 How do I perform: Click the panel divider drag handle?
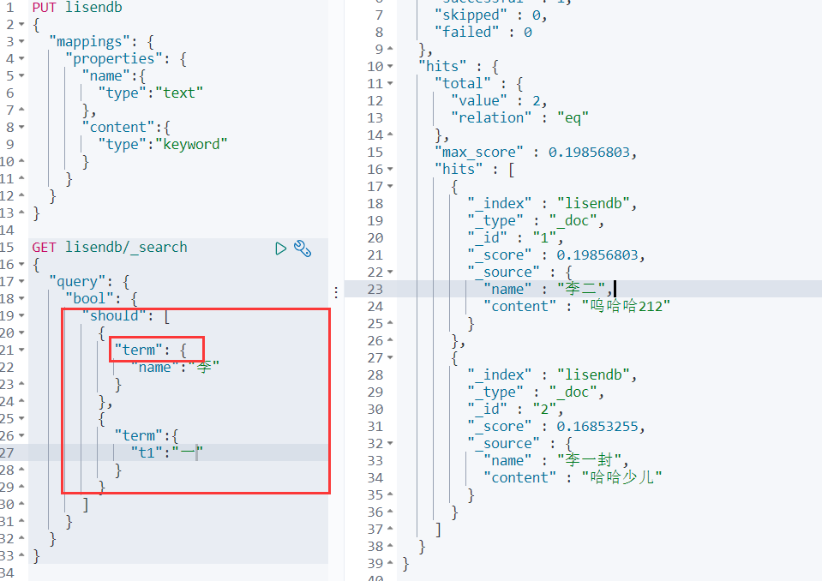(336, 292)
